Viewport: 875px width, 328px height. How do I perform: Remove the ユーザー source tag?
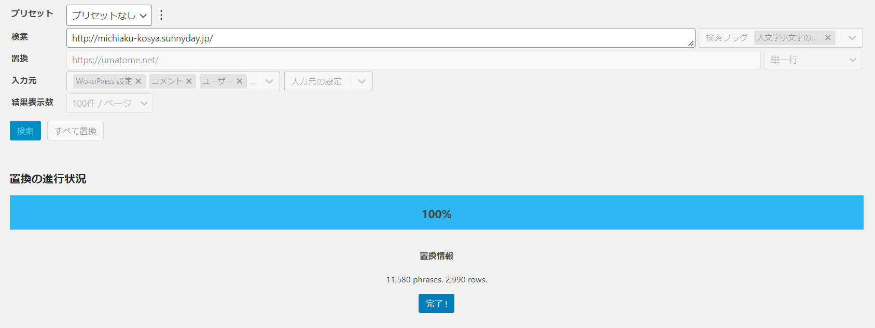(x=240, y=81)
